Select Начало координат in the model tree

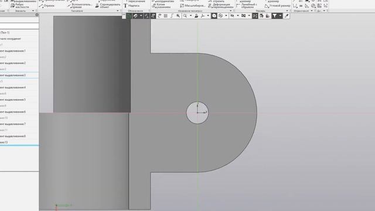click(11, 39)
